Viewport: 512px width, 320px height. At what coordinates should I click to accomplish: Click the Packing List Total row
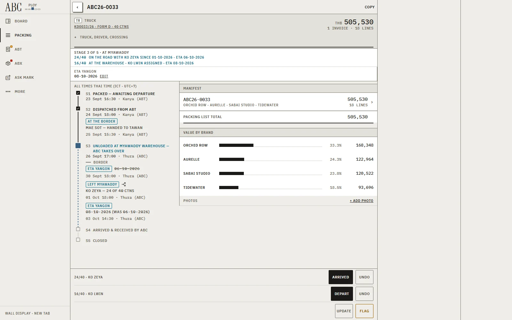point(278,117)
